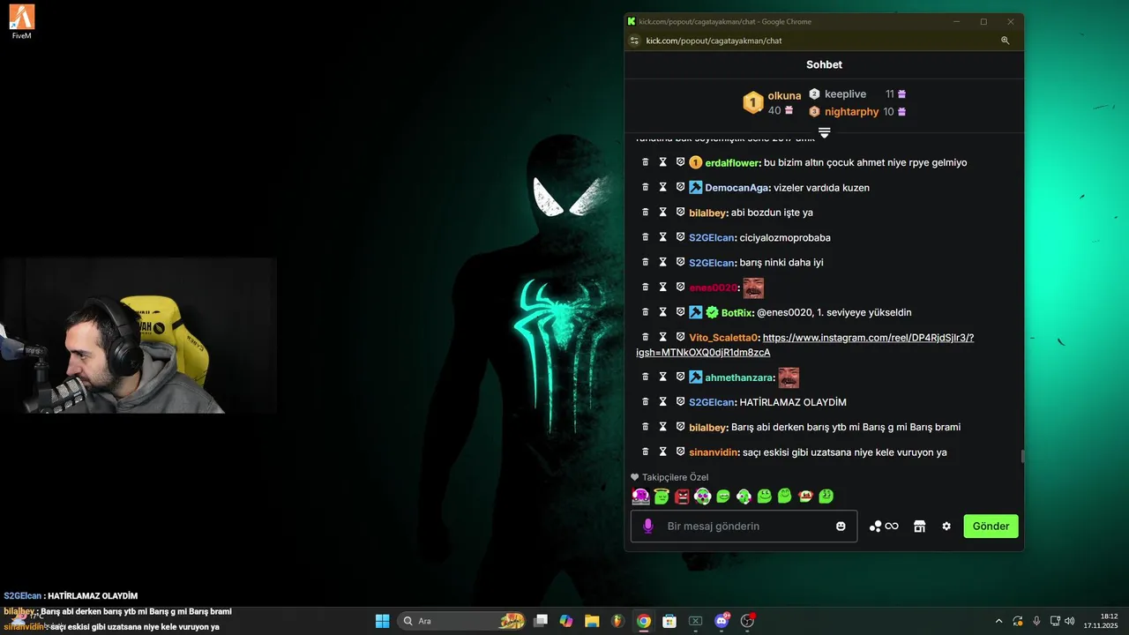The image size is (1129, 635).
Task: Click the taskbar search box "Ara"
Action: tap(462, 621)
